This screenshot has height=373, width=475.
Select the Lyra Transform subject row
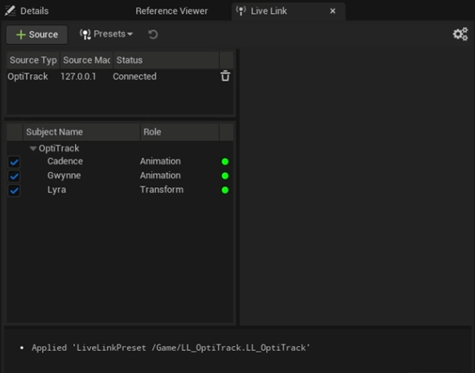[120, 190]
